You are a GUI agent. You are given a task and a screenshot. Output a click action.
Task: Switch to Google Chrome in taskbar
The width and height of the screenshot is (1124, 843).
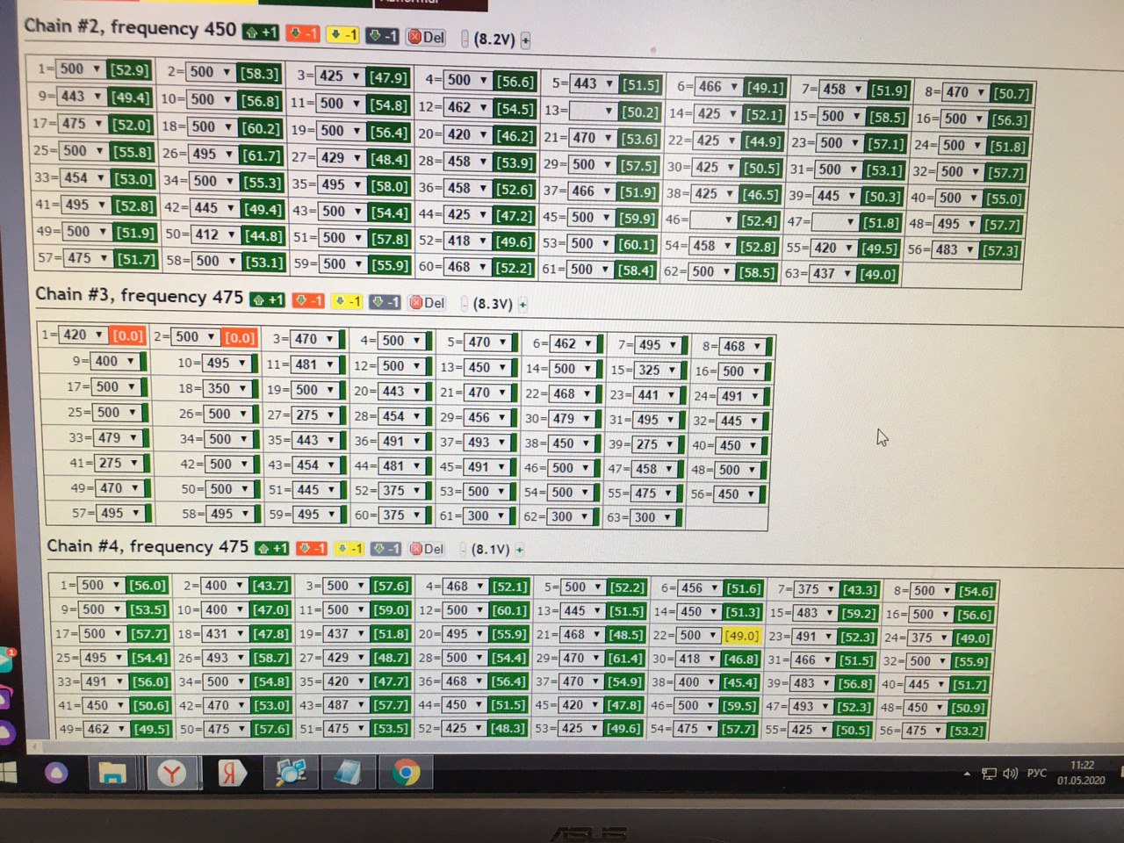(x=406, y=774)
